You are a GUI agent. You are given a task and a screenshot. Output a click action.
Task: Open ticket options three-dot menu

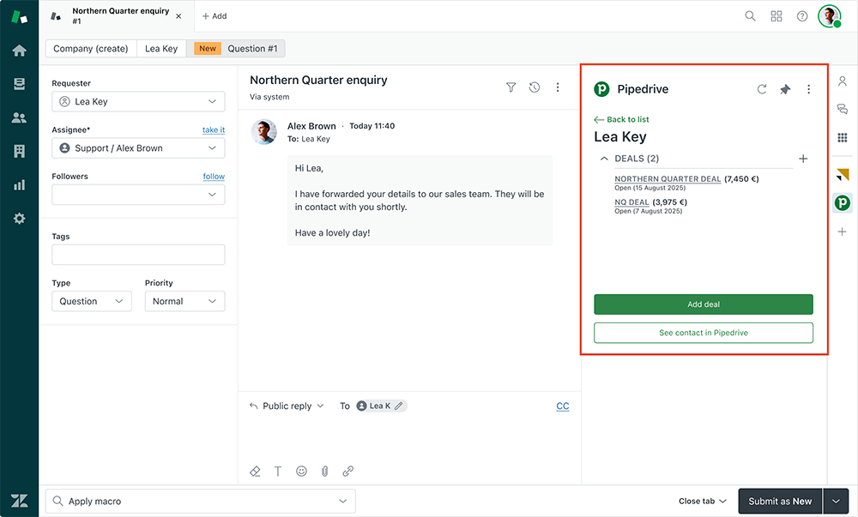point(558,87)
